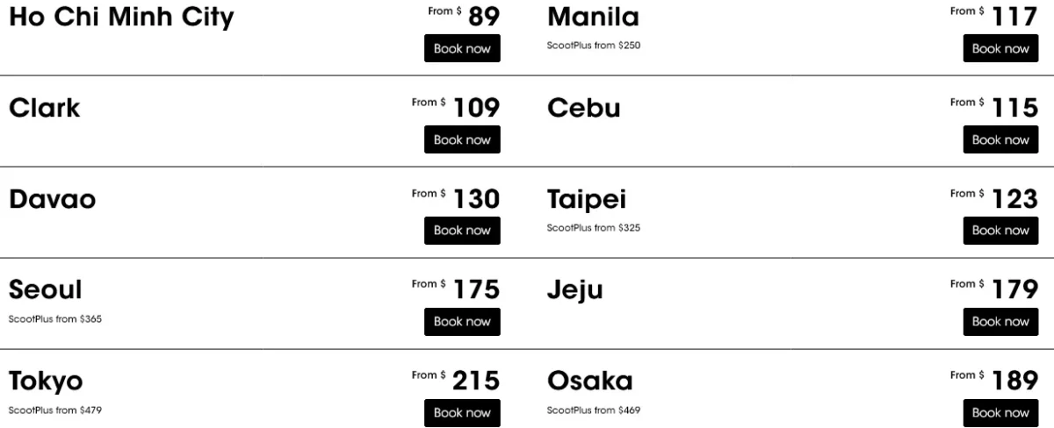Select the Osaka destination title
The image size is (1054, 428).
coord(589,381)
